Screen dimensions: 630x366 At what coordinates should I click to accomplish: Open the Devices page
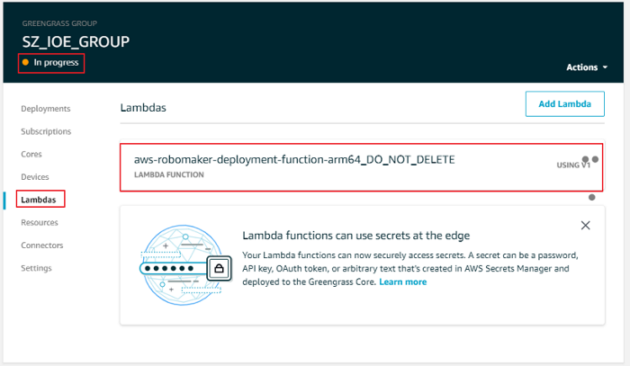pos(35,177)
